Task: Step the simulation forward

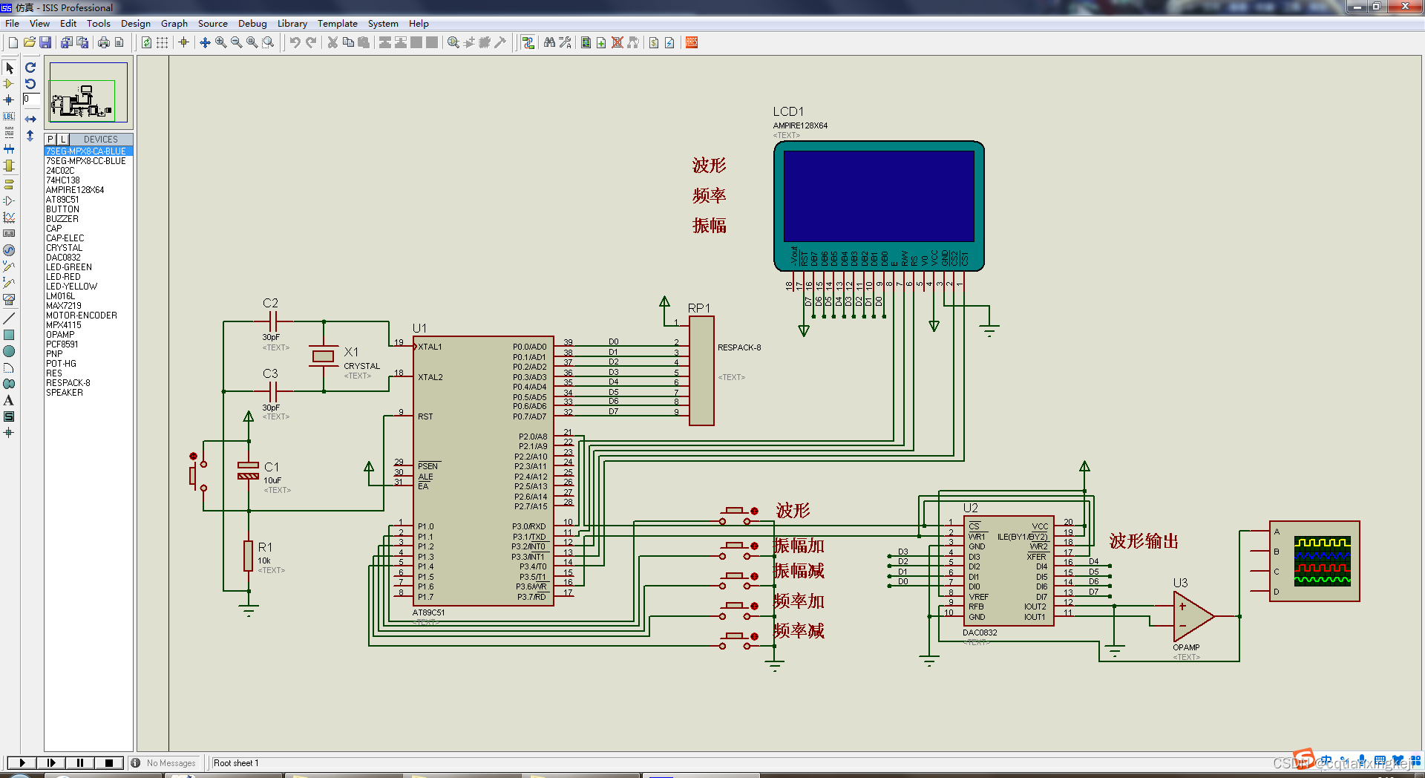Action: point(50,762)
